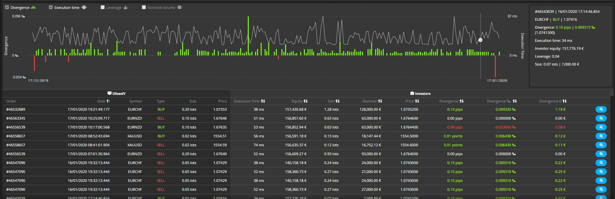Enable the Nominal volume checkbox

pos(144,7)
